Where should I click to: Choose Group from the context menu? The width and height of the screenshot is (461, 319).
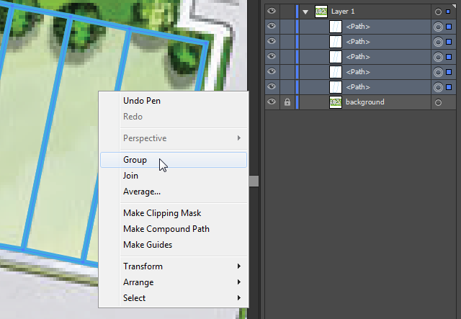point(135,160)
